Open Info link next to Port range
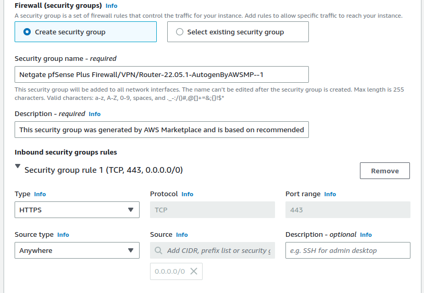 coord(330,194)
